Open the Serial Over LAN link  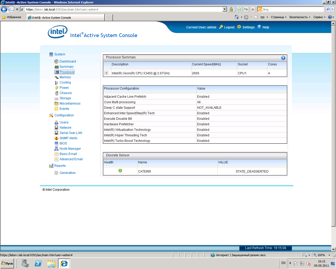(x=71, y=133)
